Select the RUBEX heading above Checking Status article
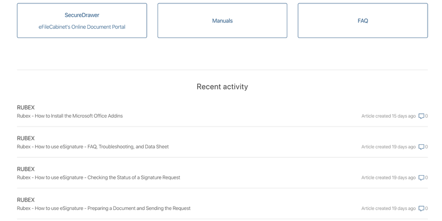Screen dimensions: 442x221 [x=25, y=169]
